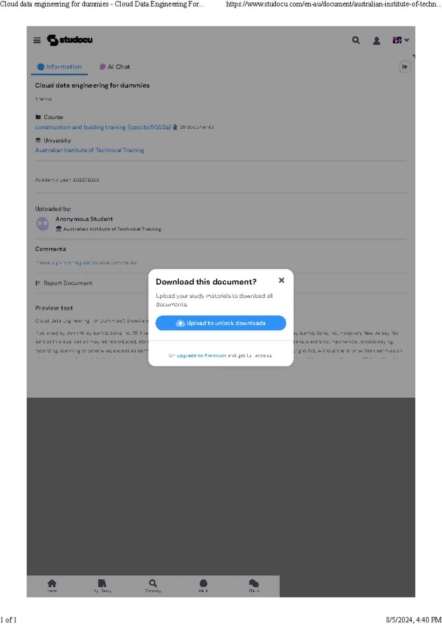The width and height of the screenshot is (442, 624).
Task: Open Chats in bottom navigation
Action: pos(254,585)
